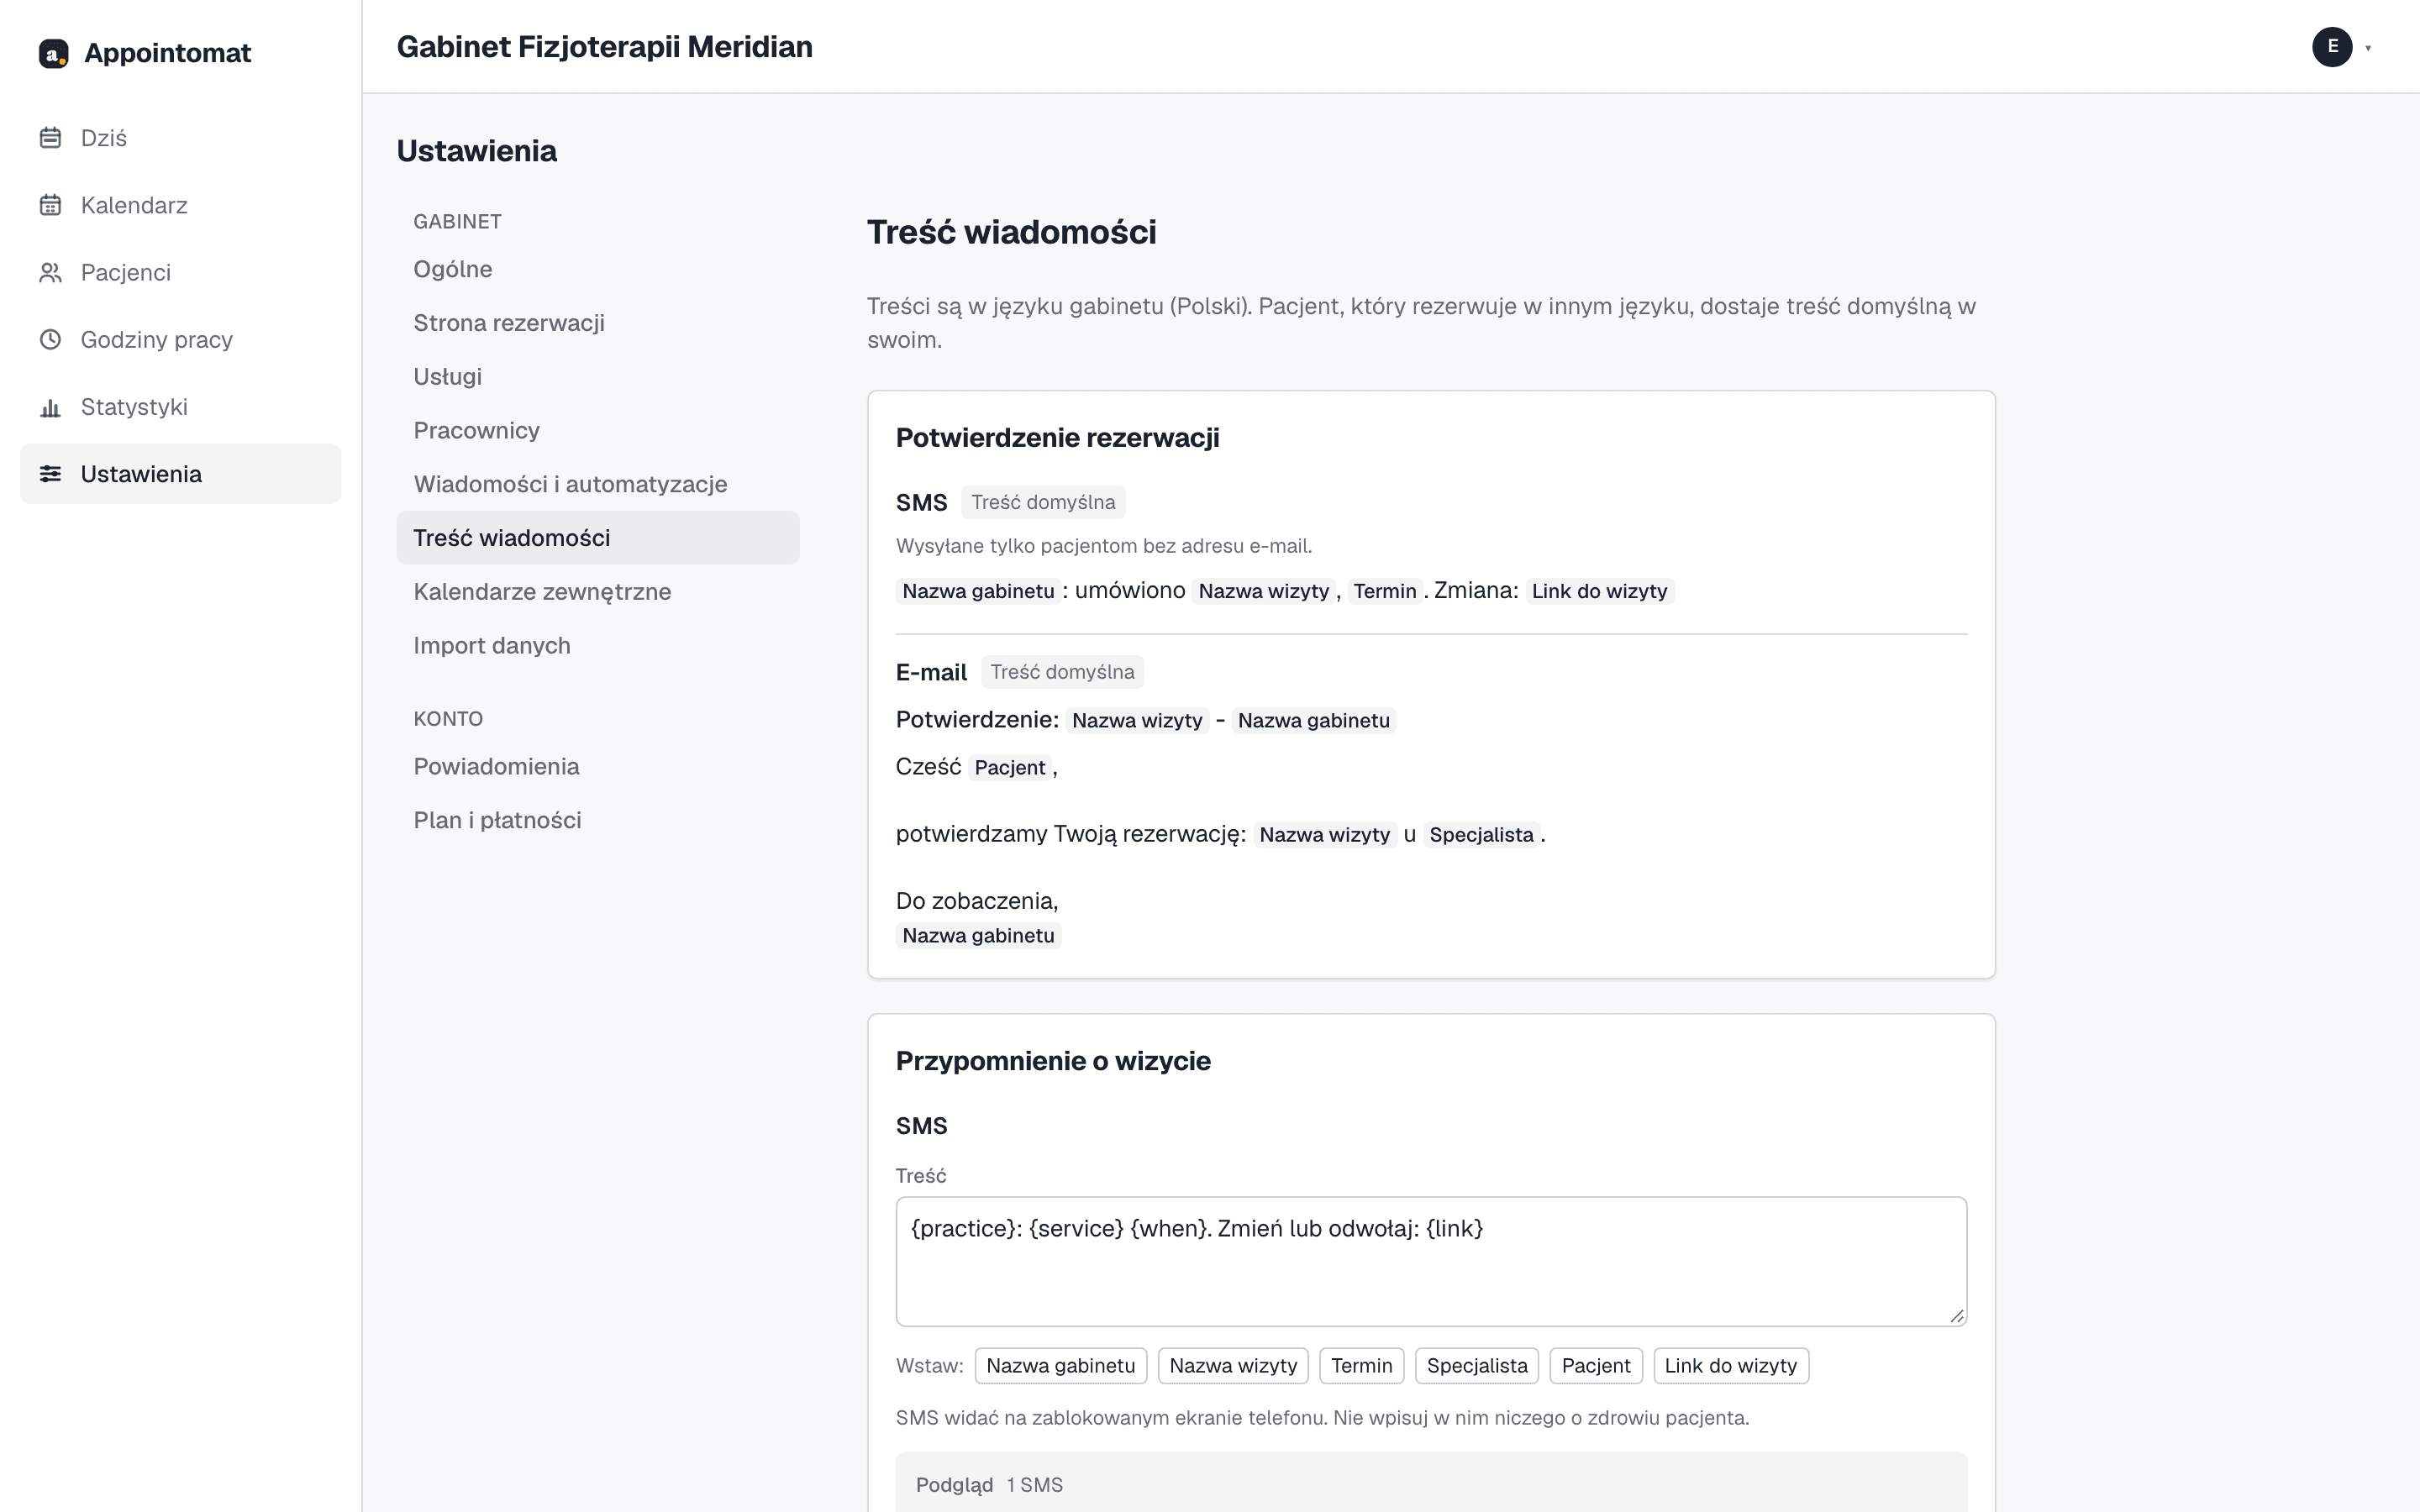Insert the Nazwa gabinetu placeholder button
The height and width of the screenshot is (1512, 2420).
pos(1060,1366)
